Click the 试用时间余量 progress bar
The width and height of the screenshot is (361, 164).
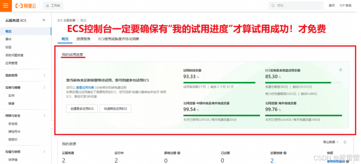(222, 83)
